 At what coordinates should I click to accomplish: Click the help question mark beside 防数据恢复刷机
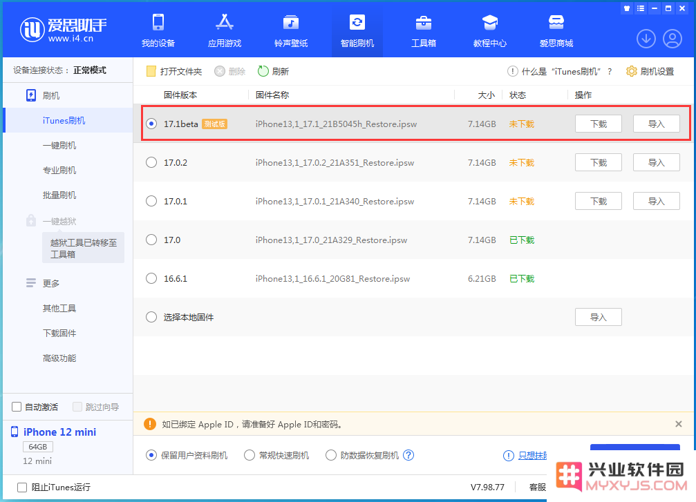[408, 455]
